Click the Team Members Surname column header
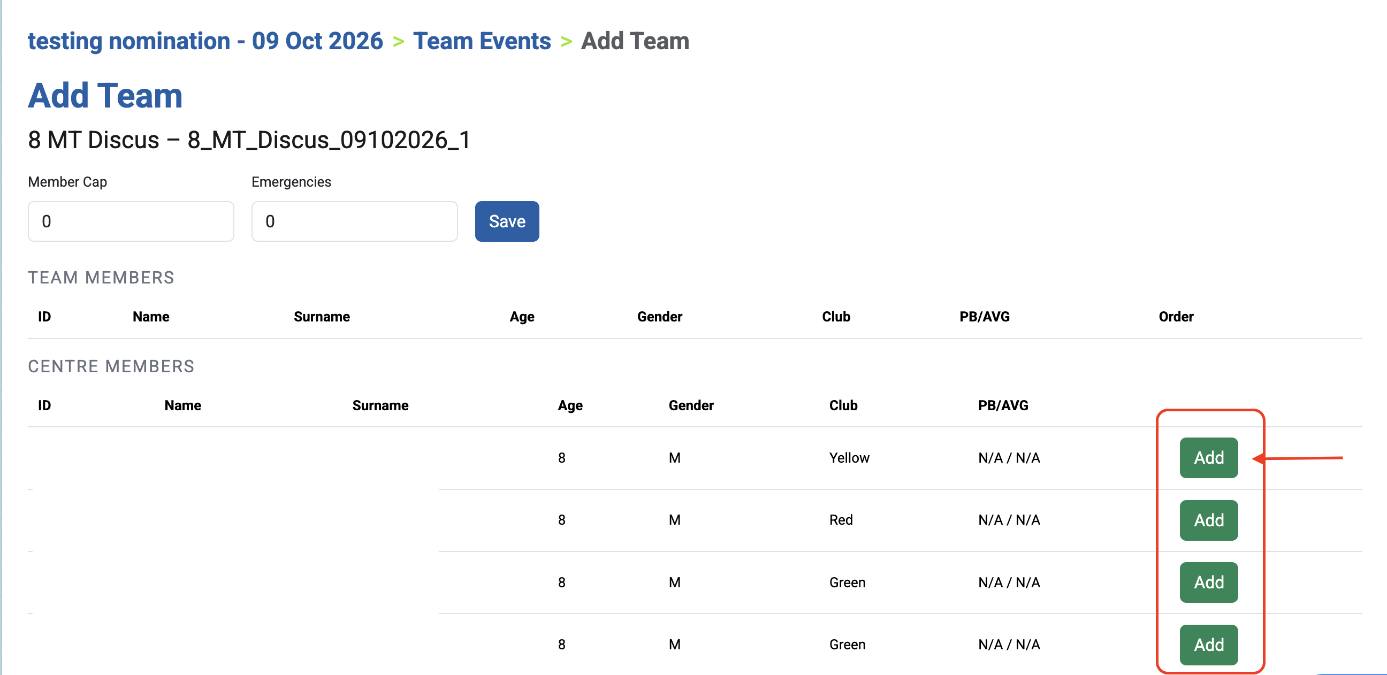The image size is (1387, 675). (x=322, y=317)
